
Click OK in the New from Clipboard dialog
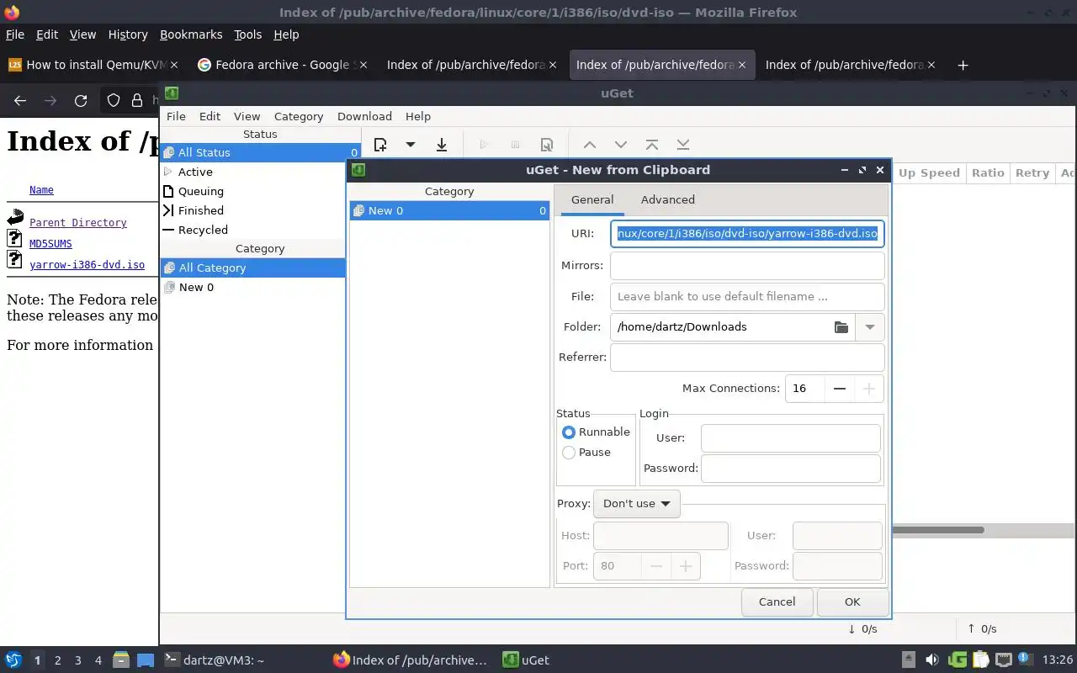click(x=852, y=601)
